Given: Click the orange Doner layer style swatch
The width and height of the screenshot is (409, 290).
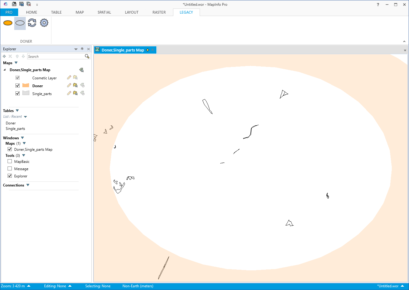Looking at the screenshot, I should (26, 85).
